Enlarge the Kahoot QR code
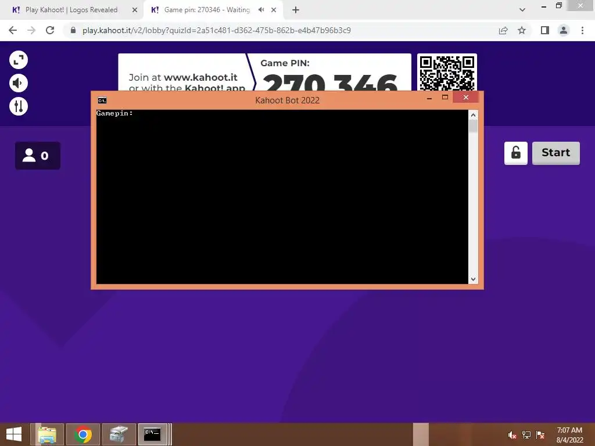The image size is (595, 446). coord(447,73)
